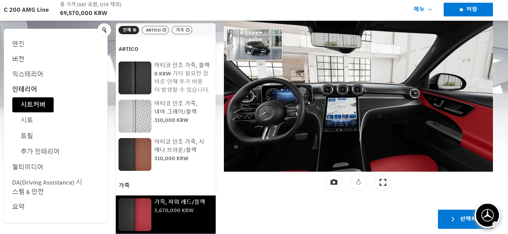Choose the Sienna brown/black swatch

(135, 154)
